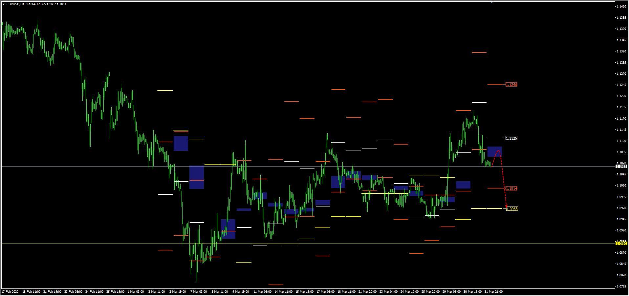Open the chart menu triangle beside EURUSD,H1

[x=4, y=4]
